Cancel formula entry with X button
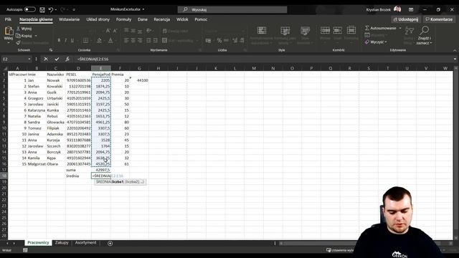This screenshot has width=459, height=258. [46, 59]
